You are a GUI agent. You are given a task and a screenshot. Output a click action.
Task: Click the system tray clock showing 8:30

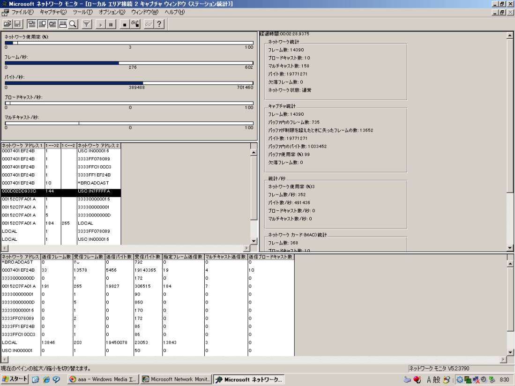click(x=504, y=380)
